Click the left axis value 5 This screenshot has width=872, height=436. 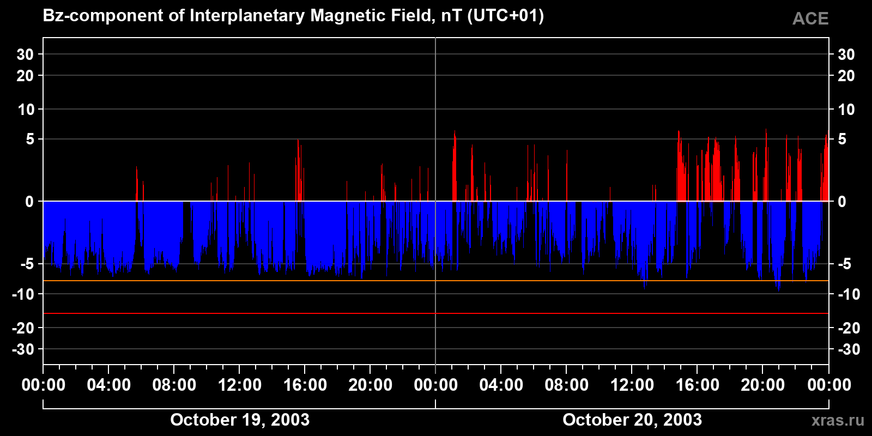point(30,140)
